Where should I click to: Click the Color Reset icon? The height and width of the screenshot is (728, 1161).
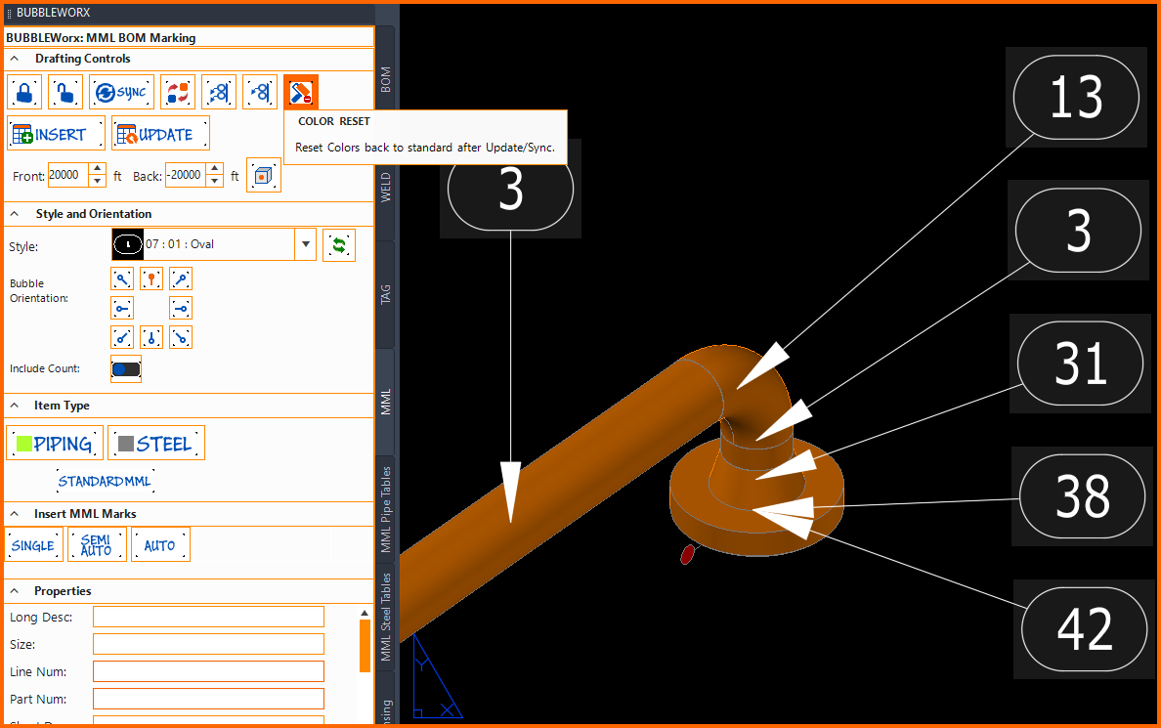[301, 93]
